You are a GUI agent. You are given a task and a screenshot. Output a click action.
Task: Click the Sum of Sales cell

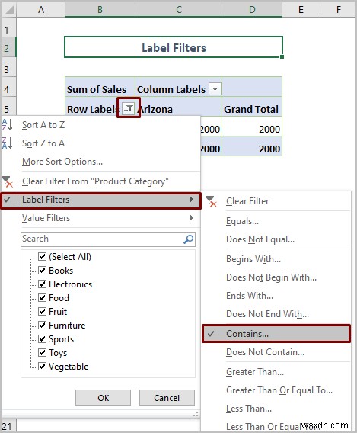click(x=100, y=87)
